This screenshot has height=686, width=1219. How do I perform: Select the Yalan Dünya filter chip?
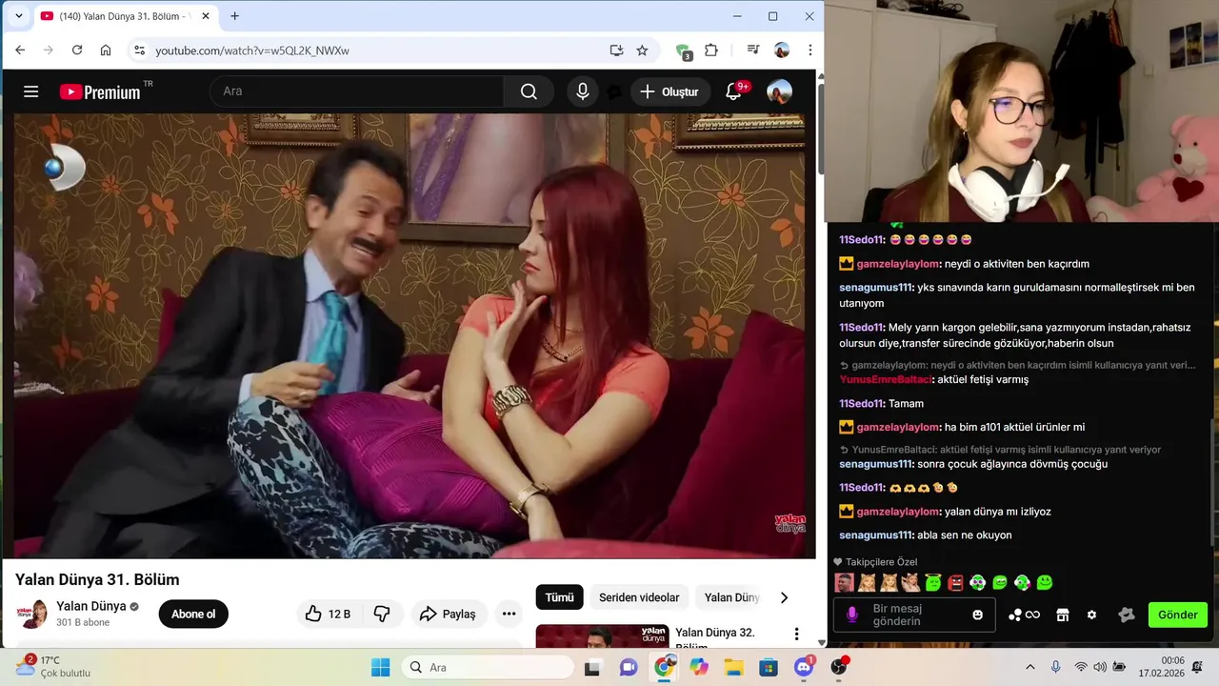click(x=731, y=597)
